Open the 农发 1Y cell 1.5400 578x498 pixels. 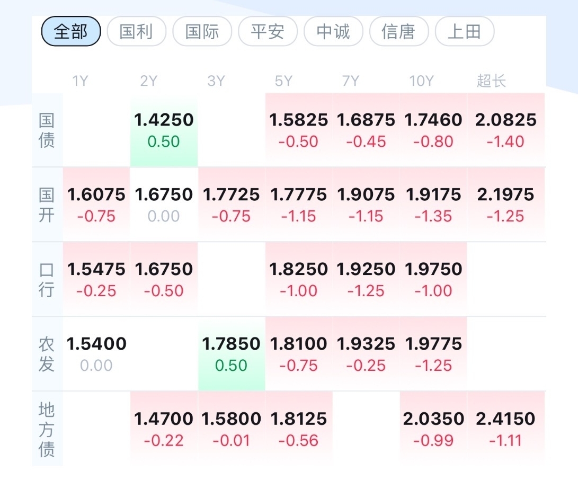96,354
